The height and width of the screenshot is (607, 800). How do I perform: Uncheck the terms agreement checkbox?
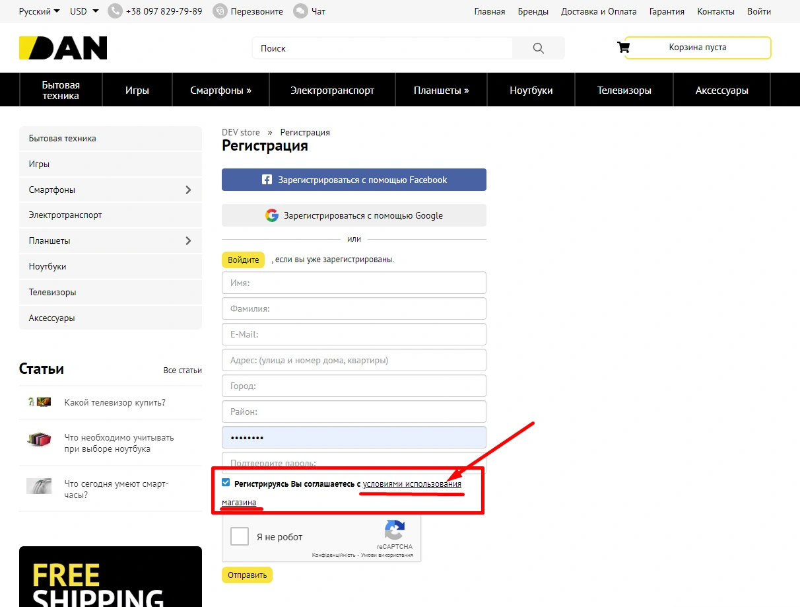[x=226, y=483]
